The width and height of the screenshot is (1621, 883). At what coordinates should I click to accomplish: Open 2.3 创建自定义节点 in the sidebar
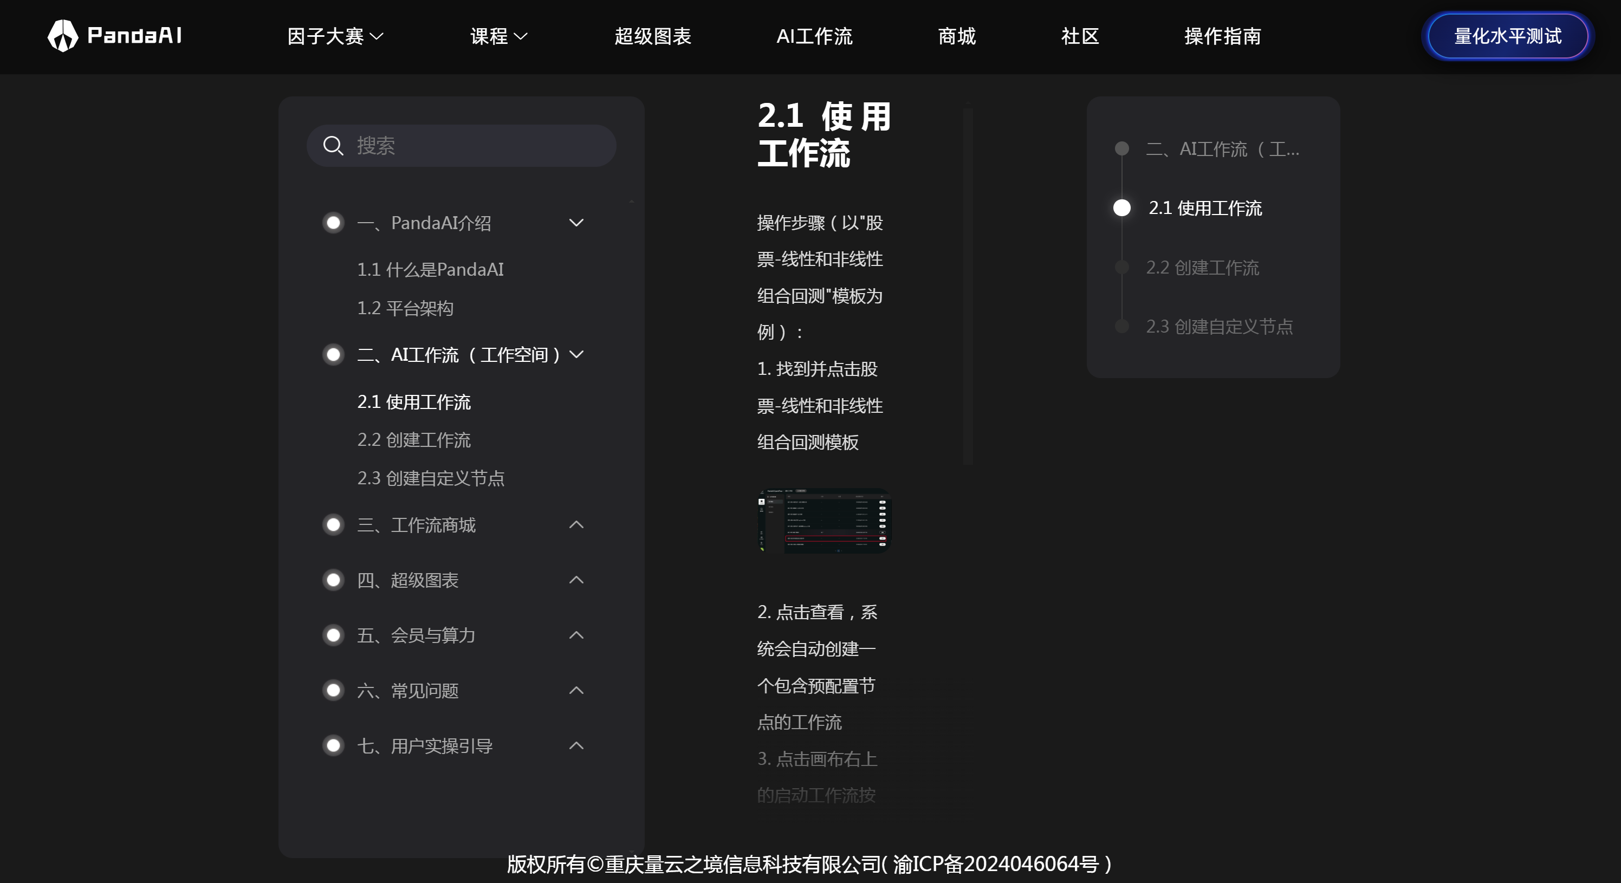click(431, 478)
